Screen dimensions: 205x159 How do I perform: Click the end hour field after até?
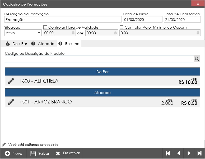102,33
